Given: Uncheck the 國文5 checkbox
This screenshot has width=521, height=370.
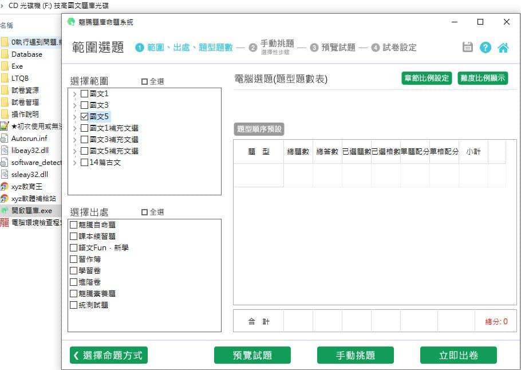Looking at the screenshot, I should tap(84, 117).
